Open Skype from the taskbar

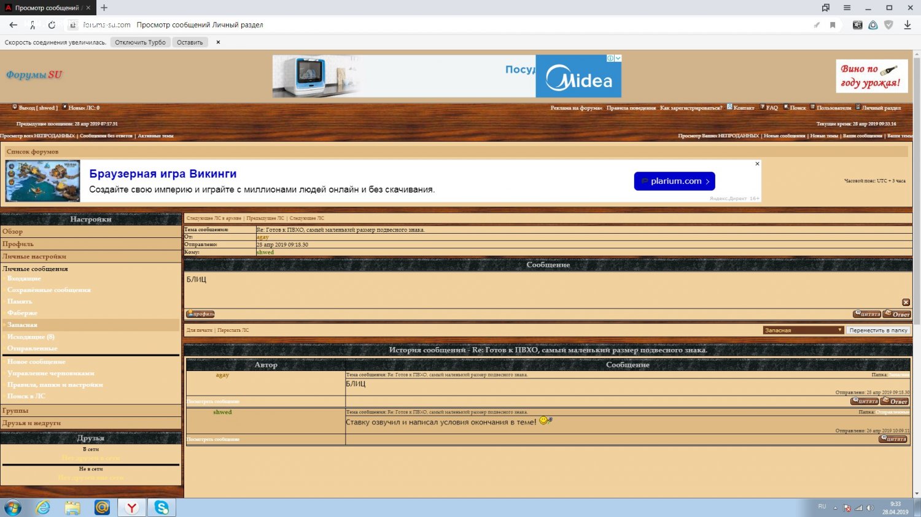pyautogui.click(x=161, y=507)
